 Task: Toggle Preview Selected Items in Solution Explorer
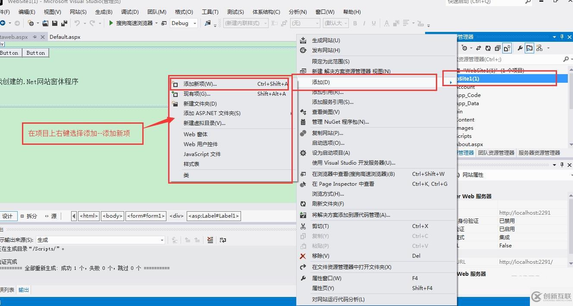[529, 48]
